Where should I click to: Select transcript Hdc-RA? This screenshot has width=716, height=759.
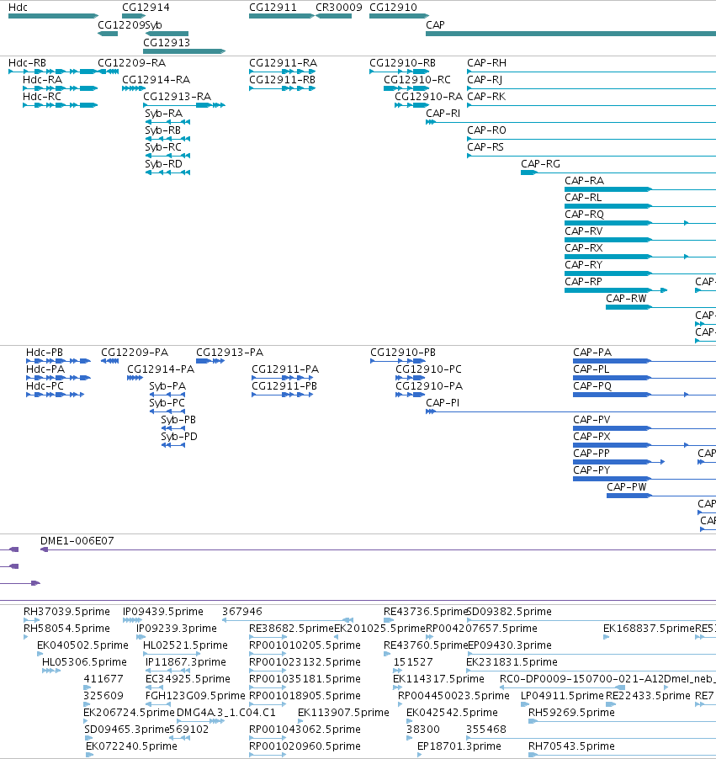coord(60,88)
